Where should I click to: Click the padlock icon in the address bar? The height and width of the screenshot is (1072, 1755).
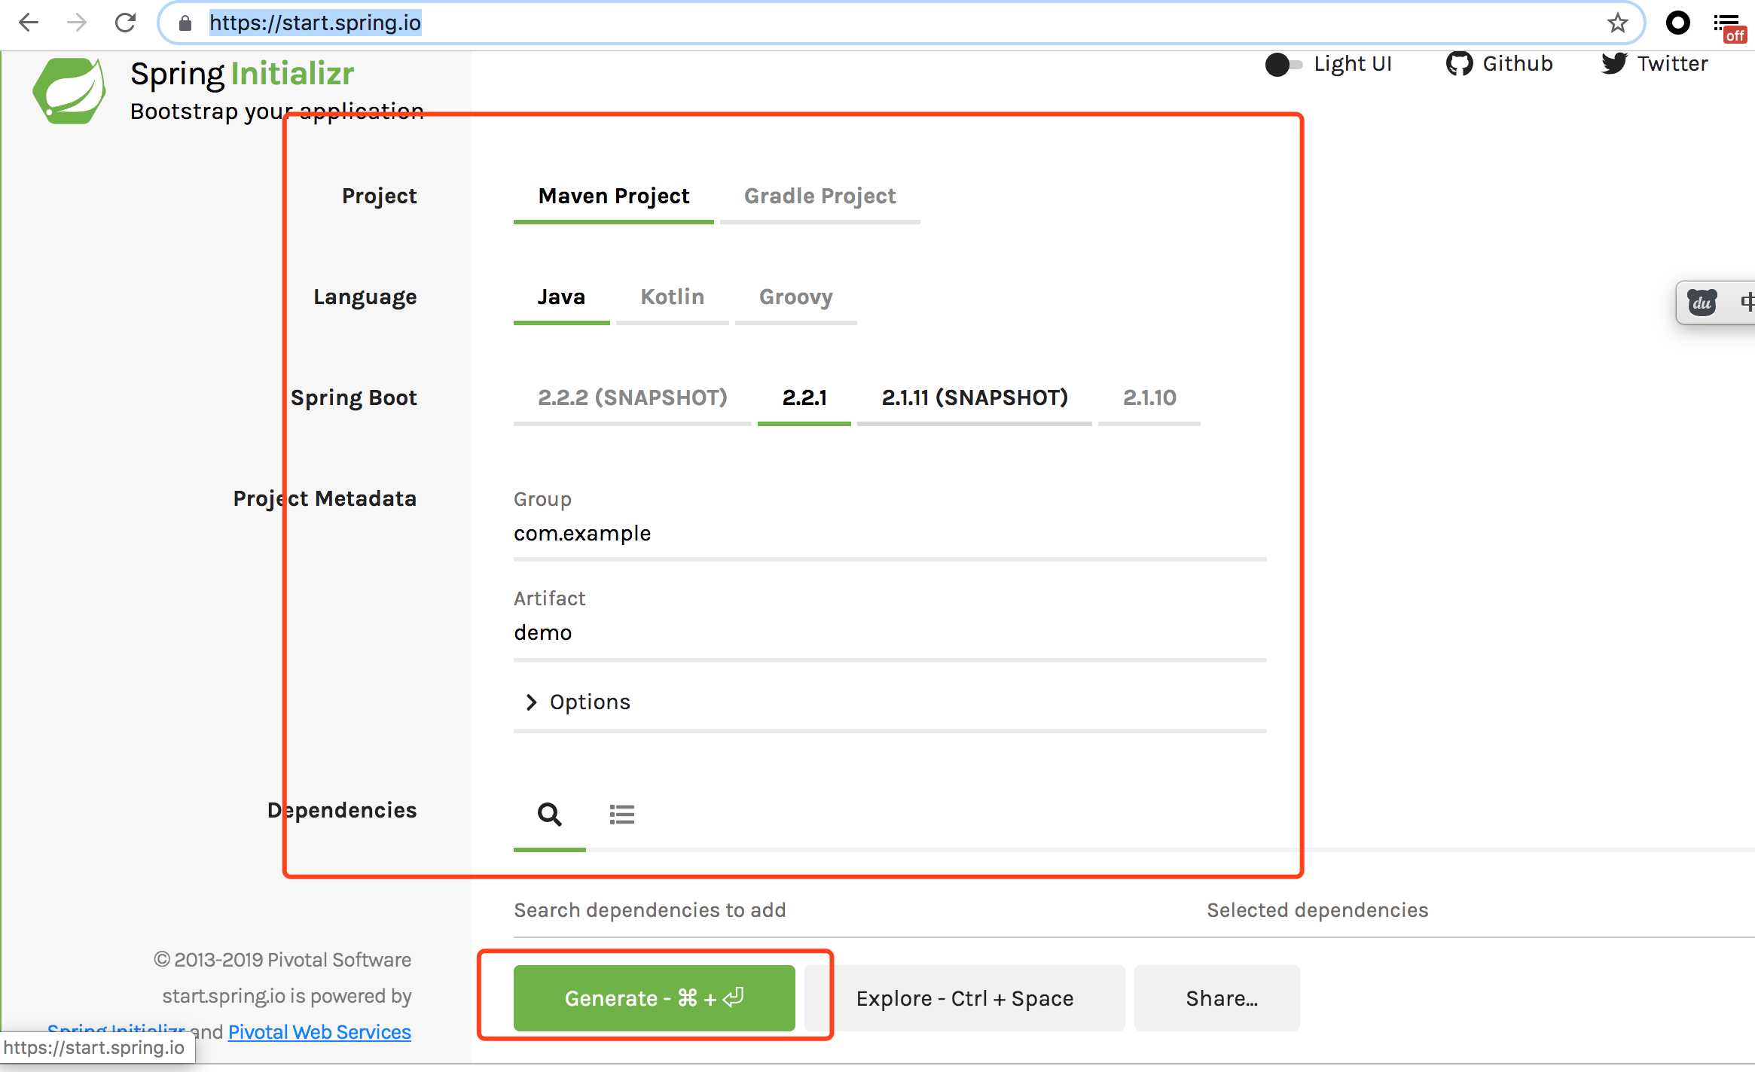[185, 23]
